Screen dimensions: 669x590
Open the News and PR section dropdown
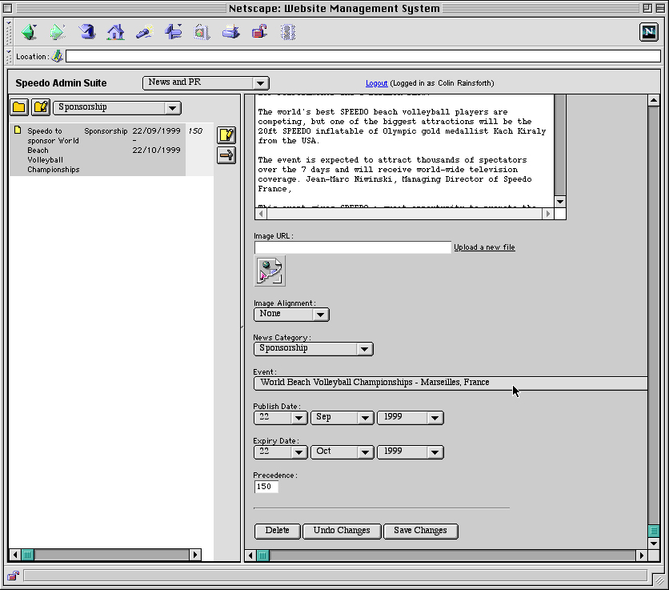point(206,82)
